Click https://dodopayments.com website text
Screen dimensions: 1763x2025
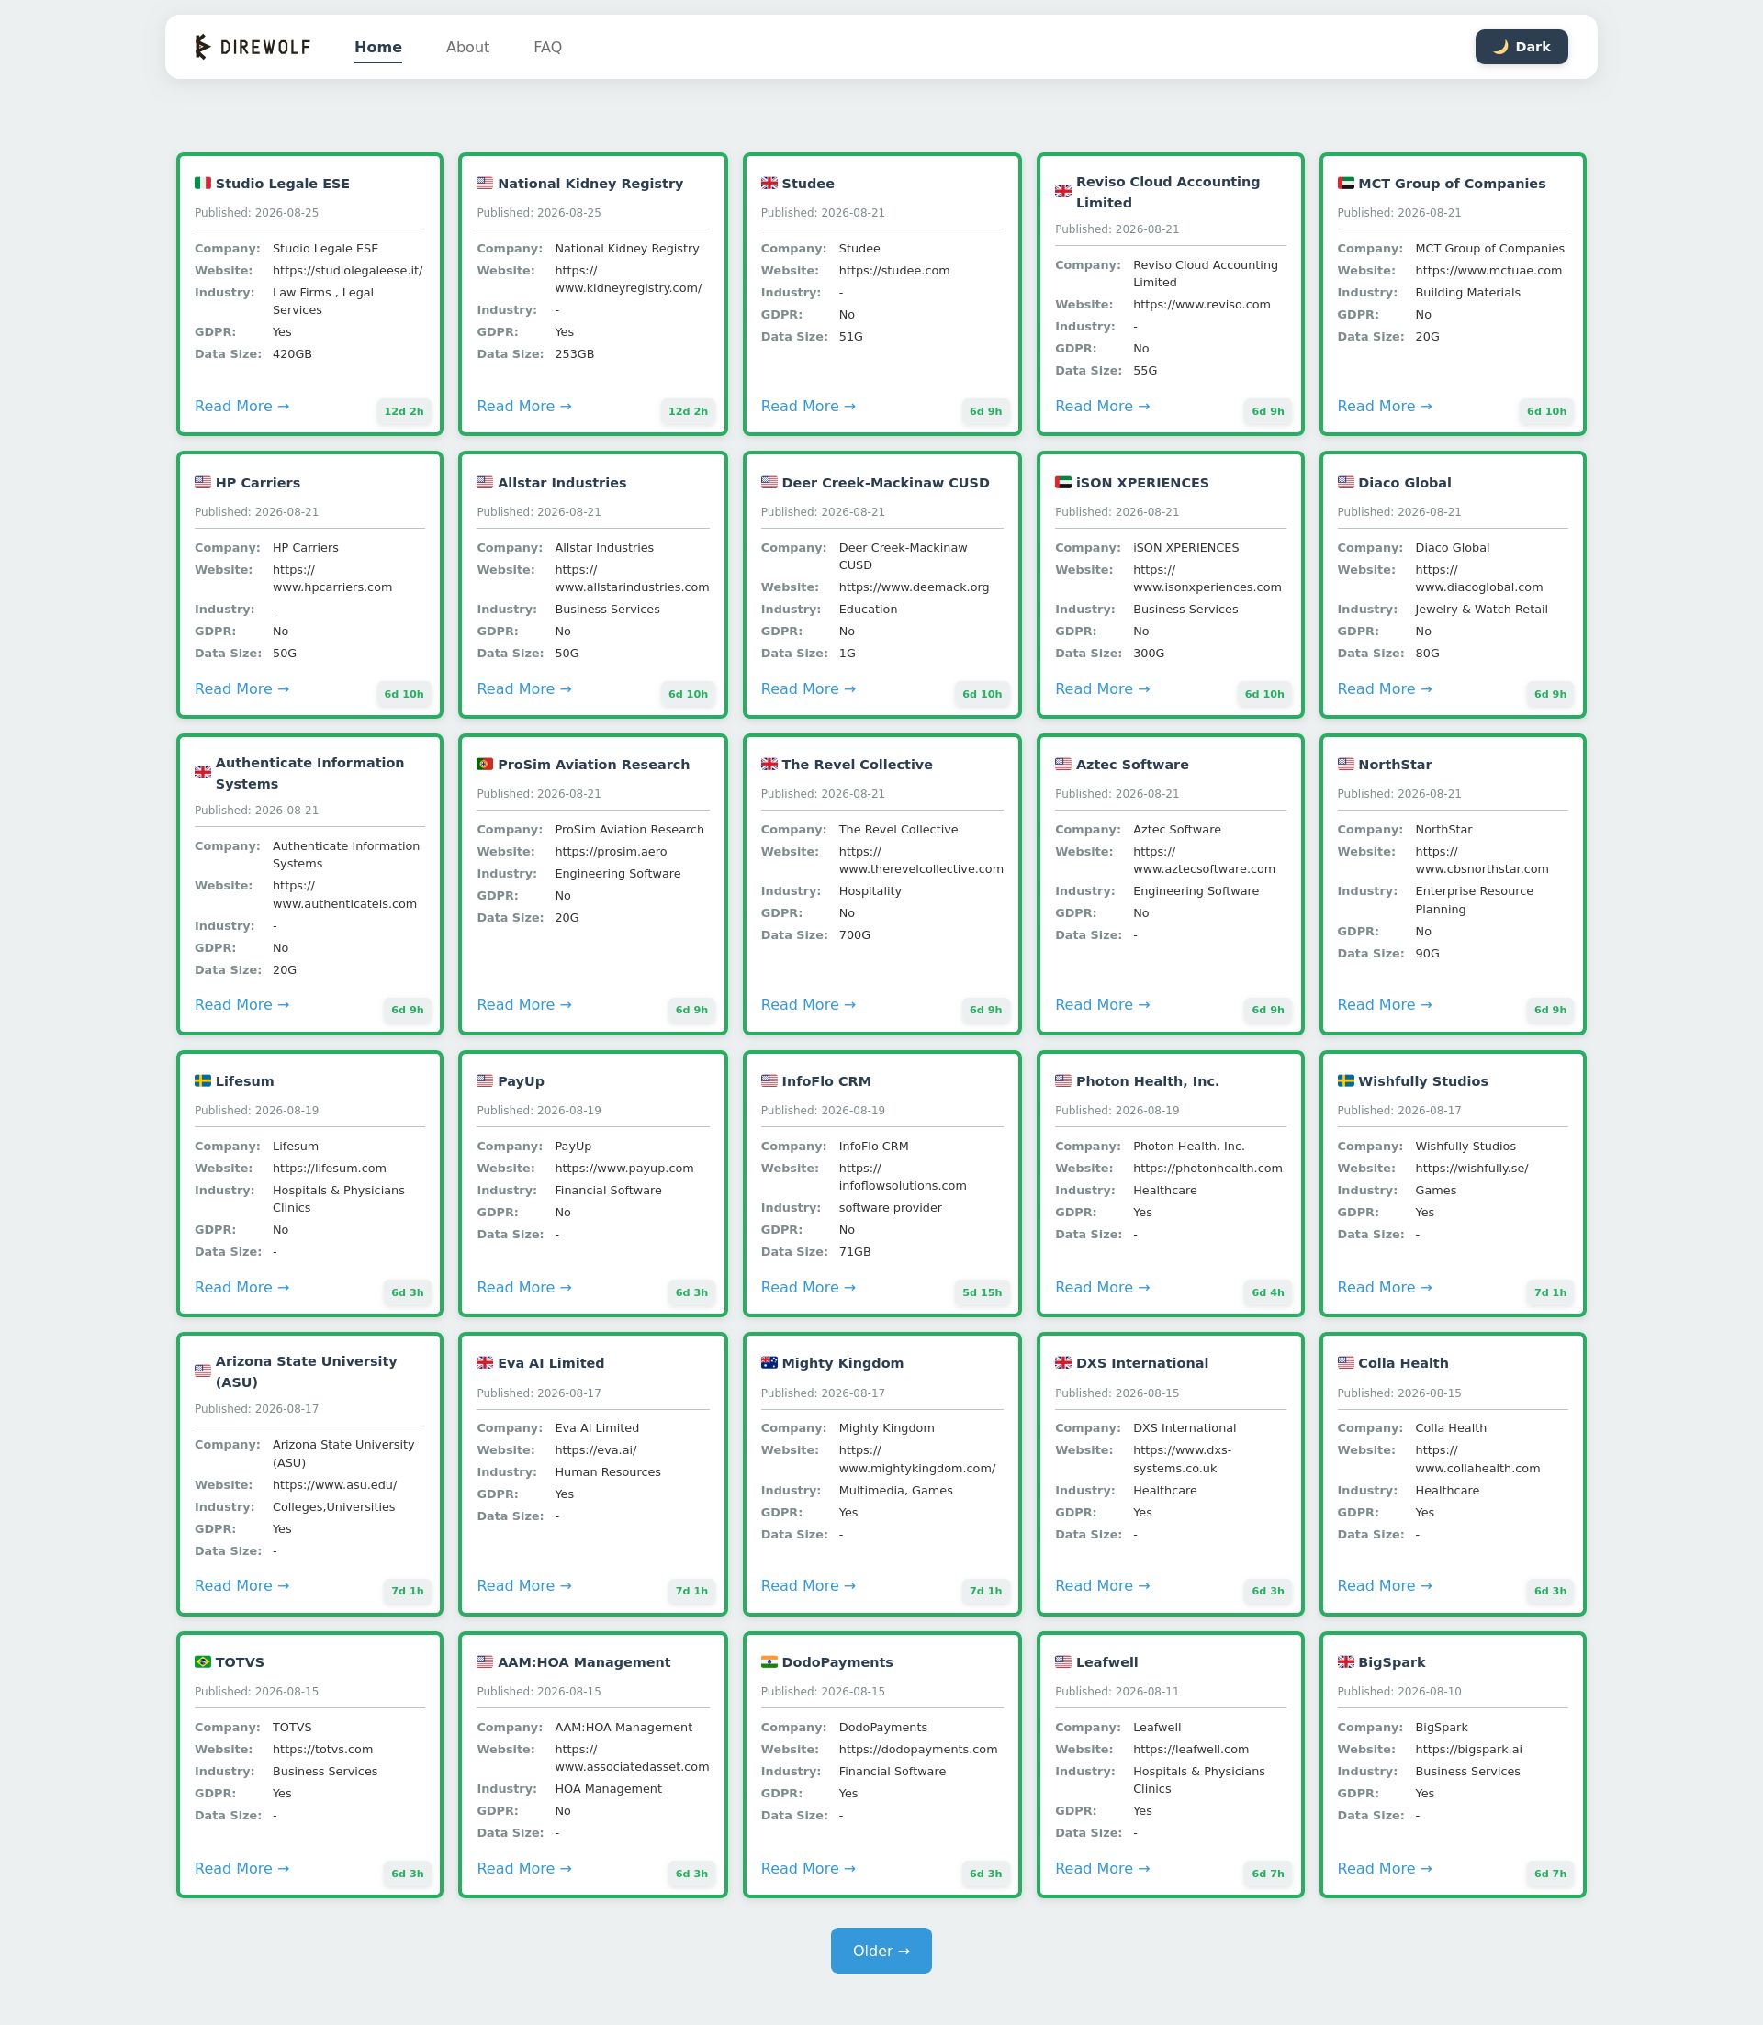tap(918, 1750)
